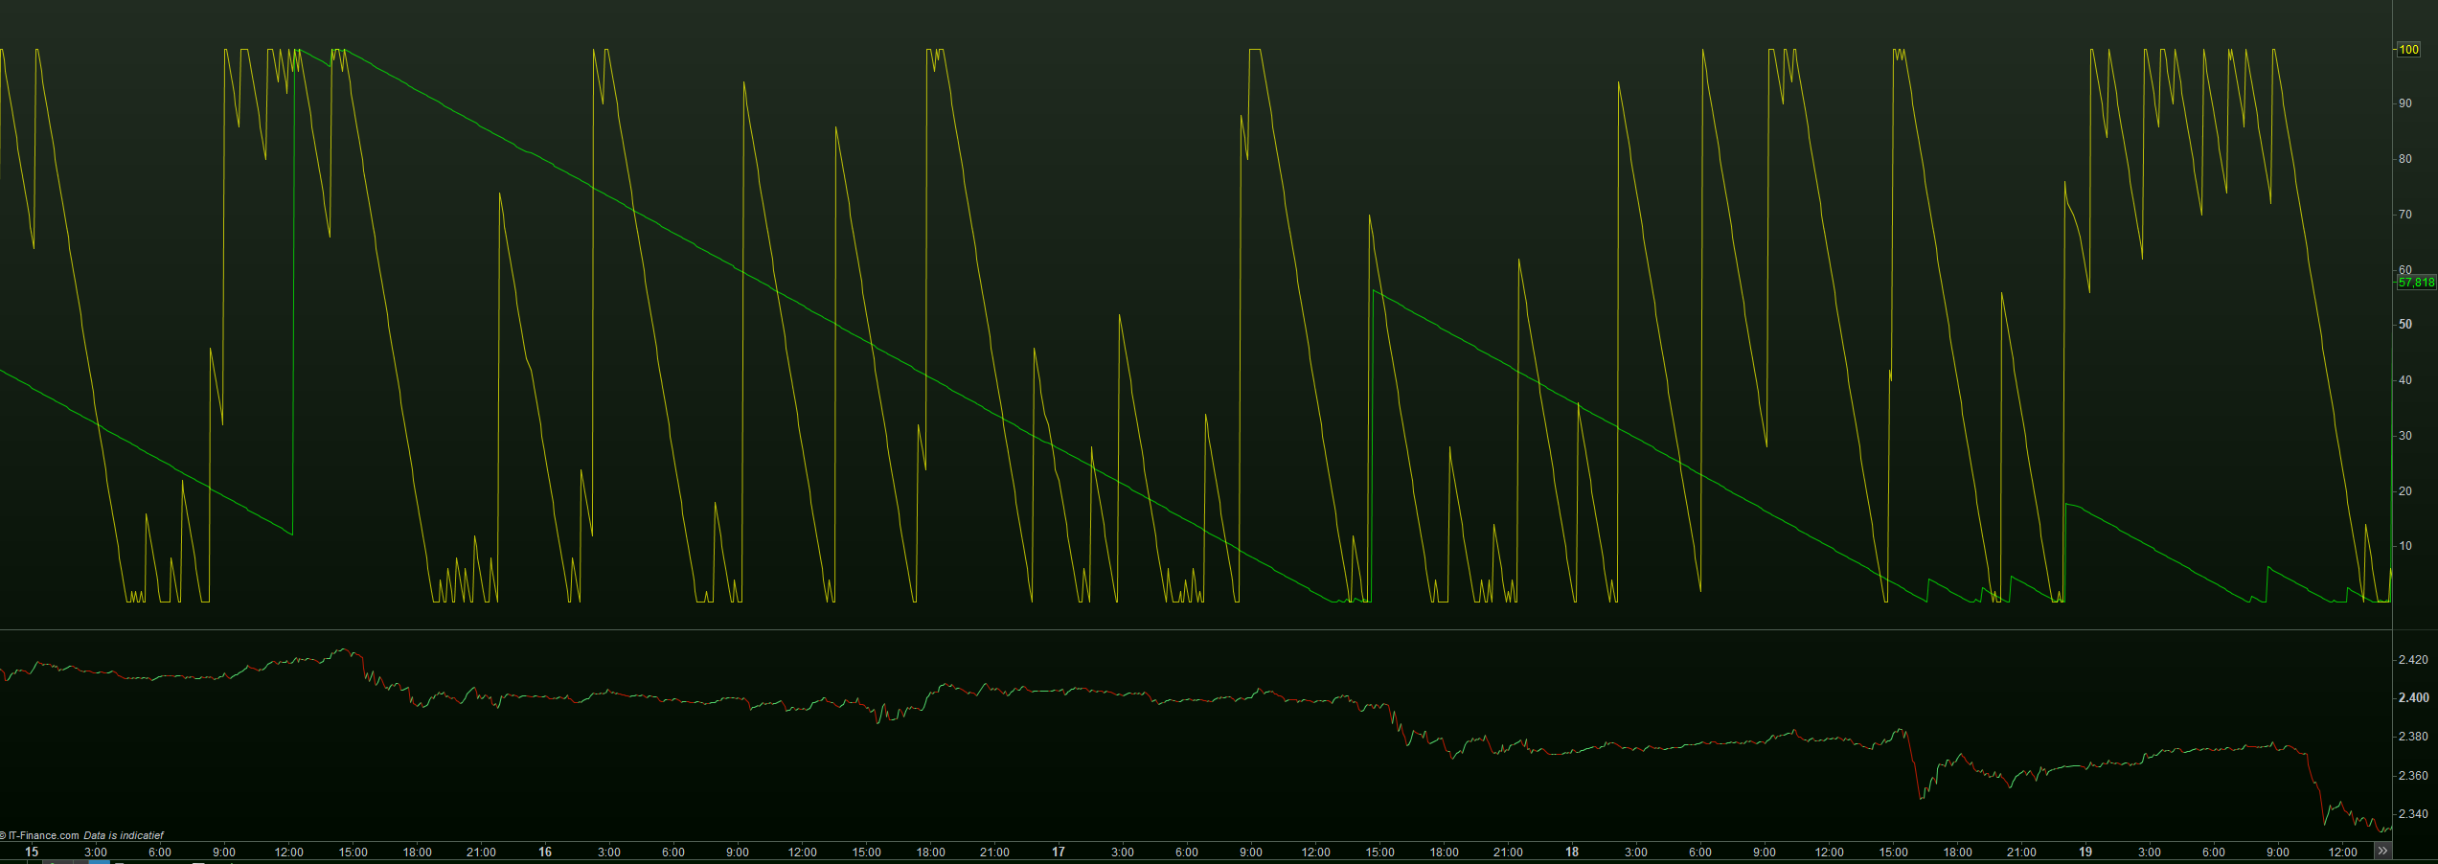Click the 40 level on indicator scale
This screenshot has height=864, width=2438.
point(2405,380)
